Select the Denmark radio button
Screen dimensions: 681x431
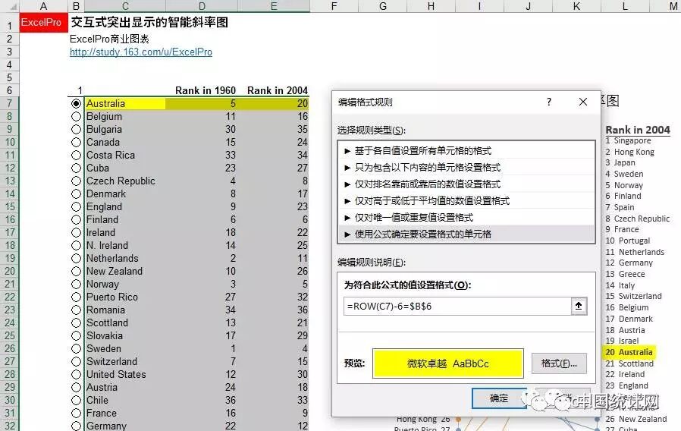pyautogui.click(x=76, y=193)
